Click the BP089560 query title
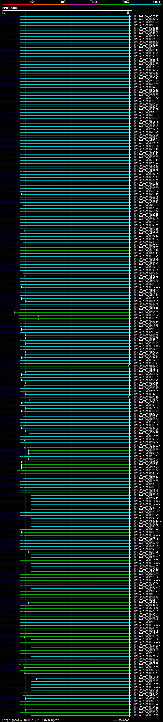This screenshot has width=163, height=722. tap(9, 8)
